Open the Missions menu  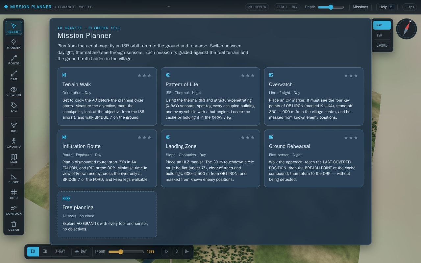[x=360, y=7]
